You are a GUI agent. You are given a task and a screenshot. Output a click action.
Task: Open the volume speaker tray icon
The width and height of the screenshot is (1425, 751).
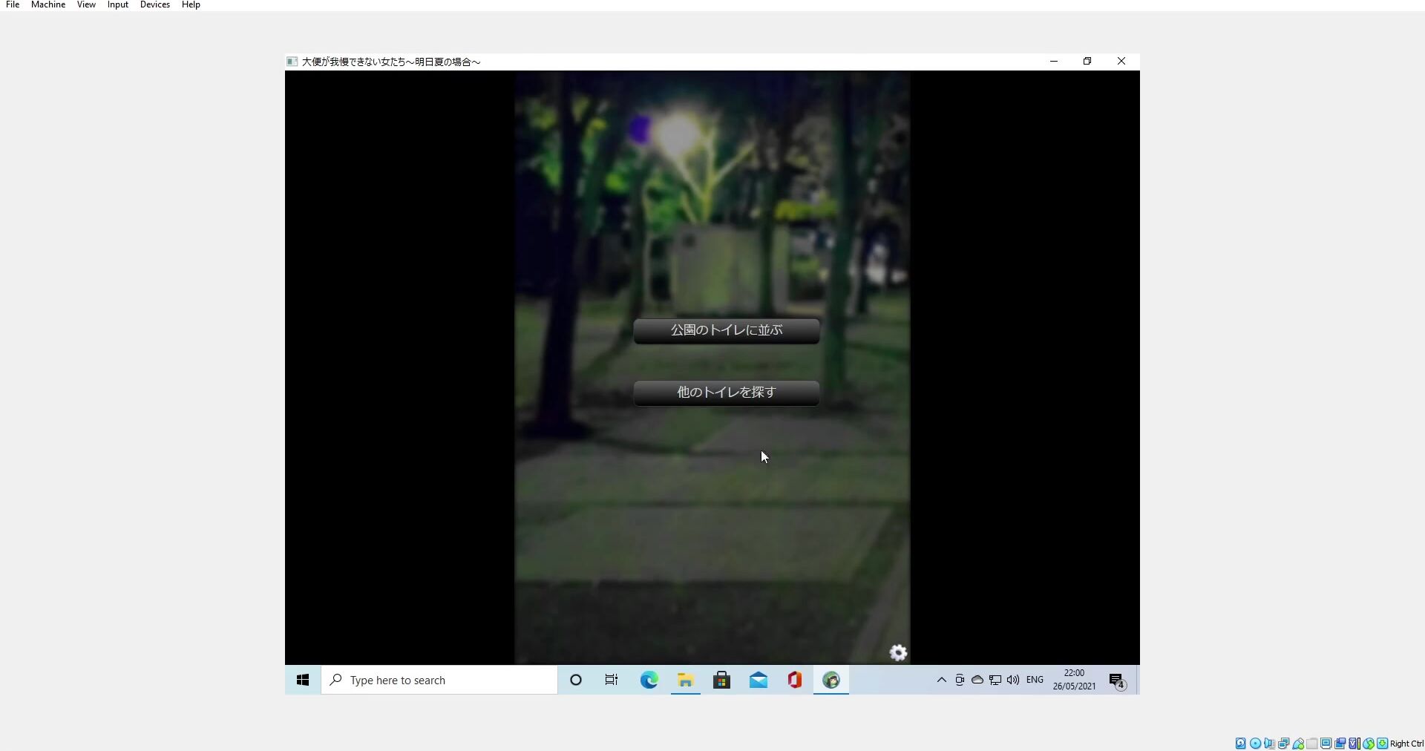tap(1013, 680)
